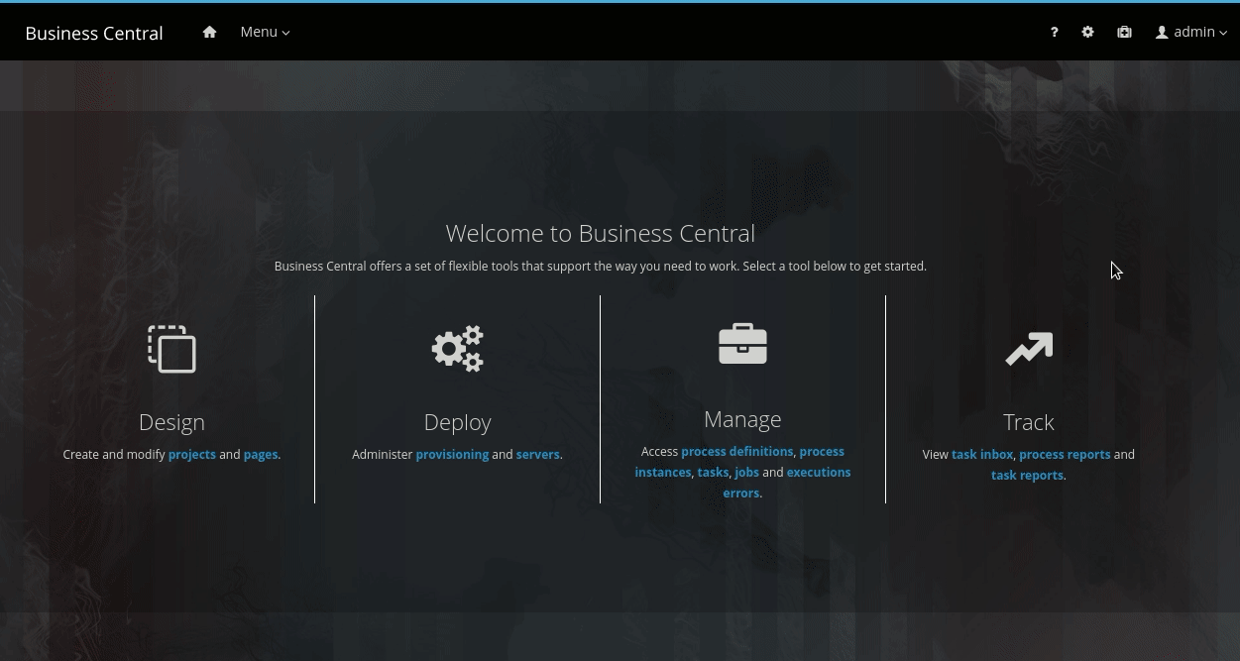Open the help question mark icon
The image size is (1240, 661).
(x=1054, y=32)
